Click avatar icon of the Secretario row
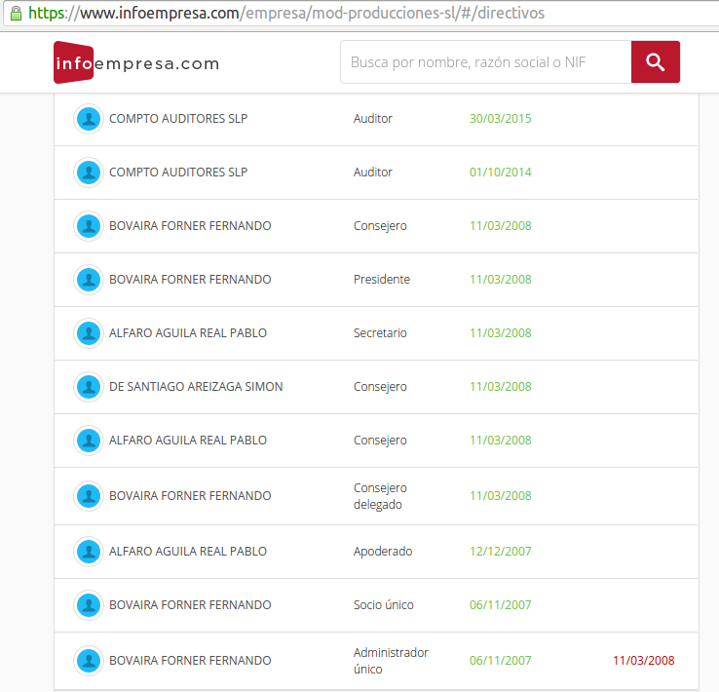This screenshot has height=692, width=719. click(89, 333)
